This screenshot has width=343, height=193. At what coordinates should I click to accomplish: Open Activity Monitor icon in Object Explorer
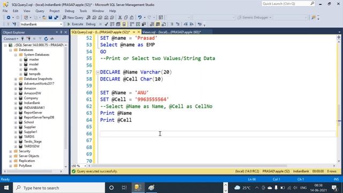pyautogui.click(x=52, y=39)
